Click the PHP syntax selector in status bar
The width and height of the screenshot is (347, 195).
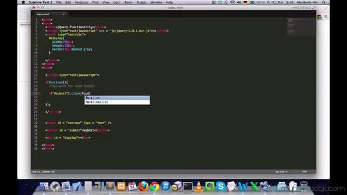click(305, 172)
